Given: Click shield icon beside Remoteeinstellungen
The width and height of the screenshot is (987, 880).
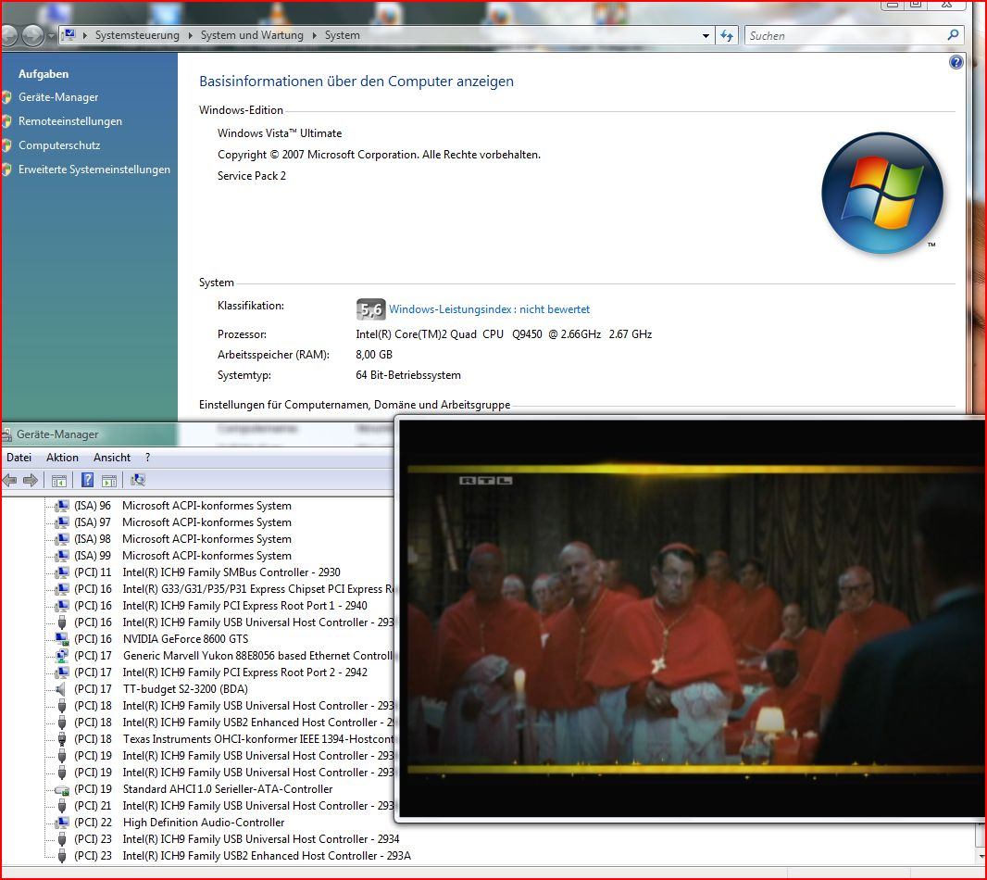Looking at the screenshot, I should coord(6,121).
